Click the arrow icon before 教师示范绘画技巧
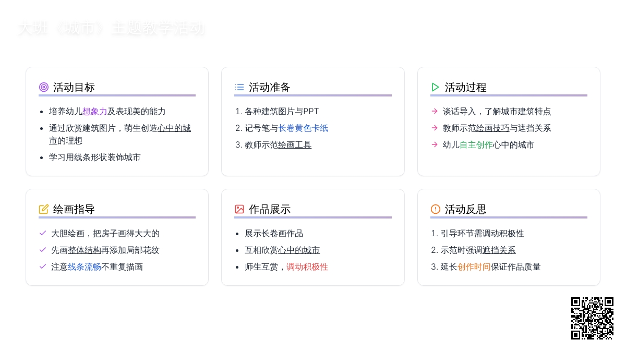The width and height of the screenshot is (626, 352). [x=435, y=128]
